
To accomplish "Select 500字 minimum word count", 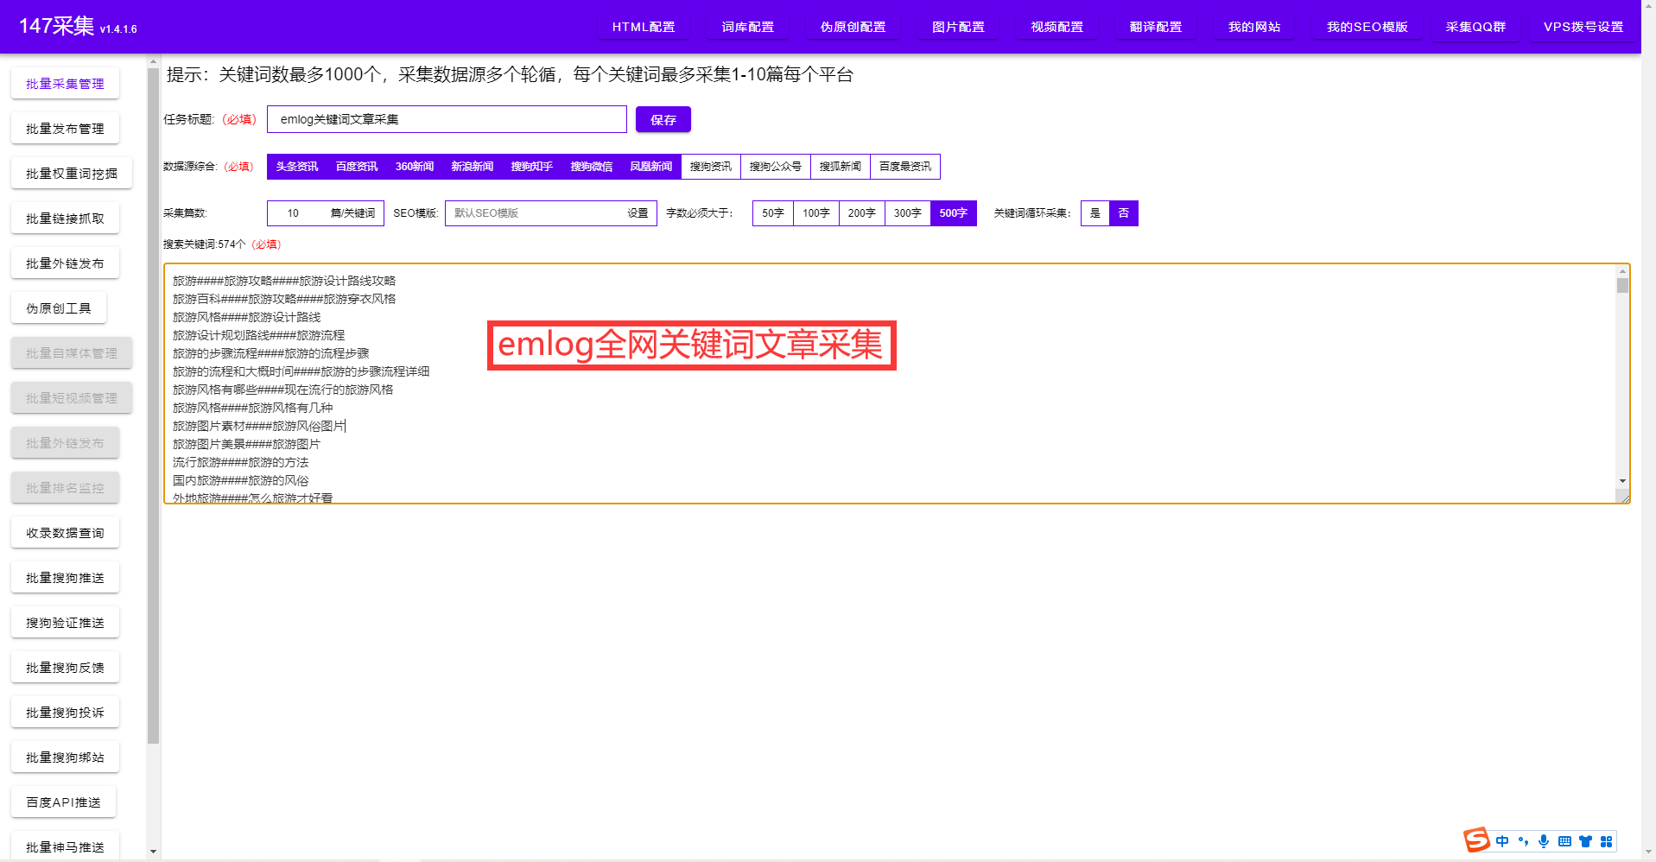I will point(954,213).
